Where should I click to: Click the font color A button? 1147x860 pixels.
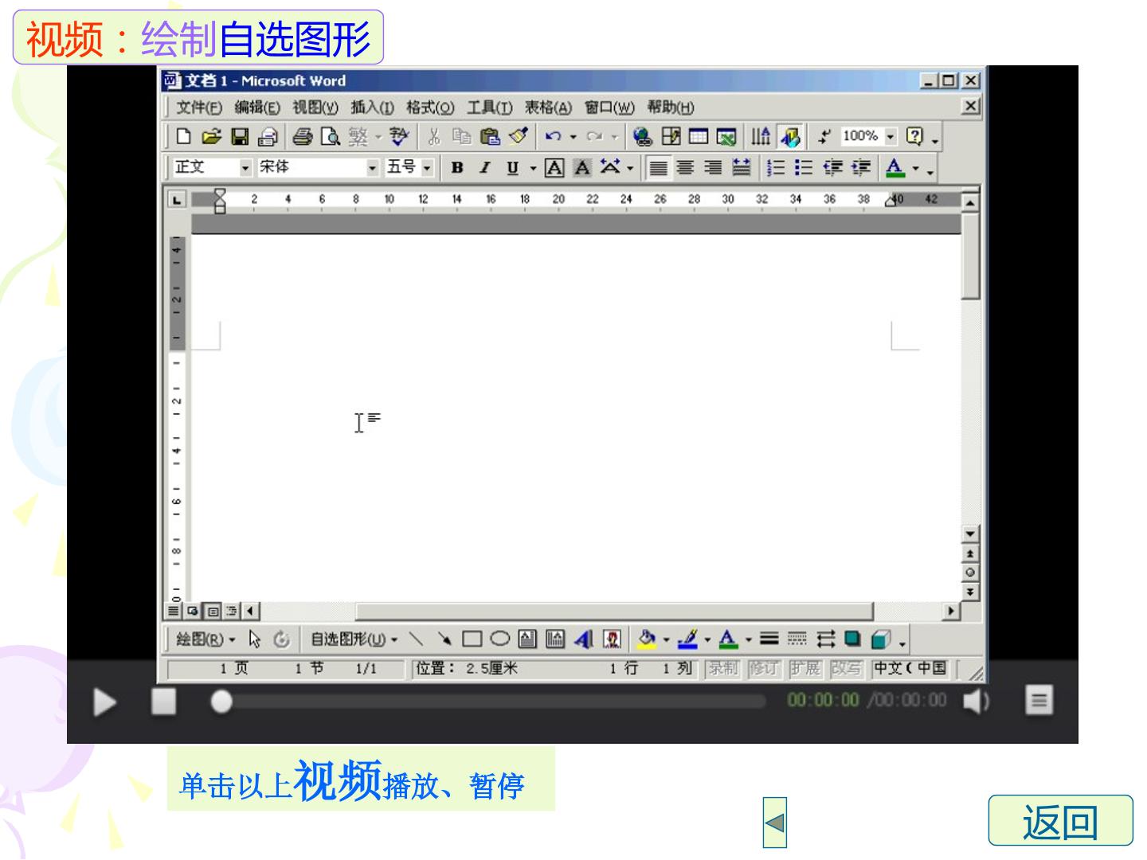pyautogui.click(x=895, y=168)
